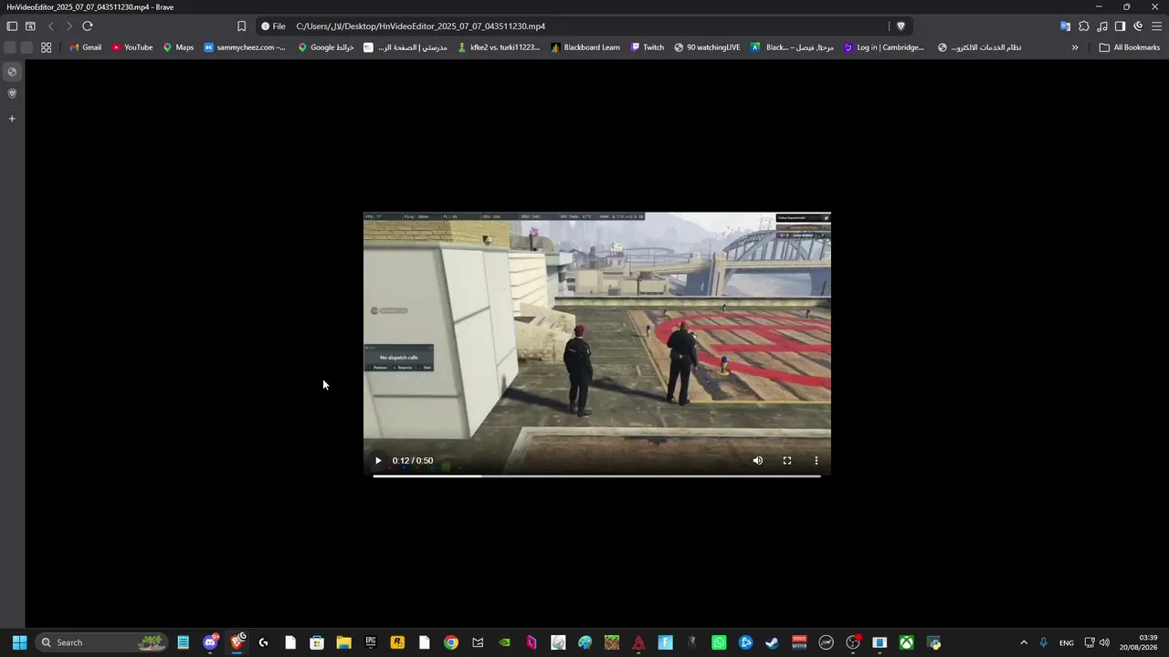1169x657 pixels.
Task: Open Twitch bookmark
Action: point(648,47)
